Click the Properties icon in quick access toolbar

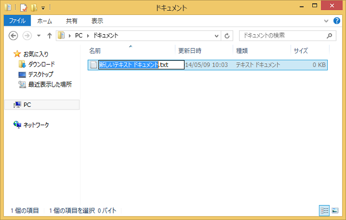point(23,7)
